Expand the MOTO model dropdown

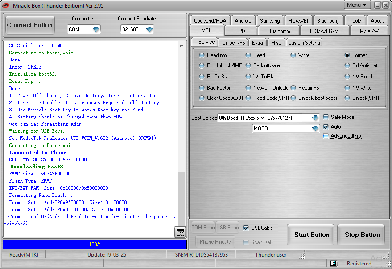coord(315,128)
